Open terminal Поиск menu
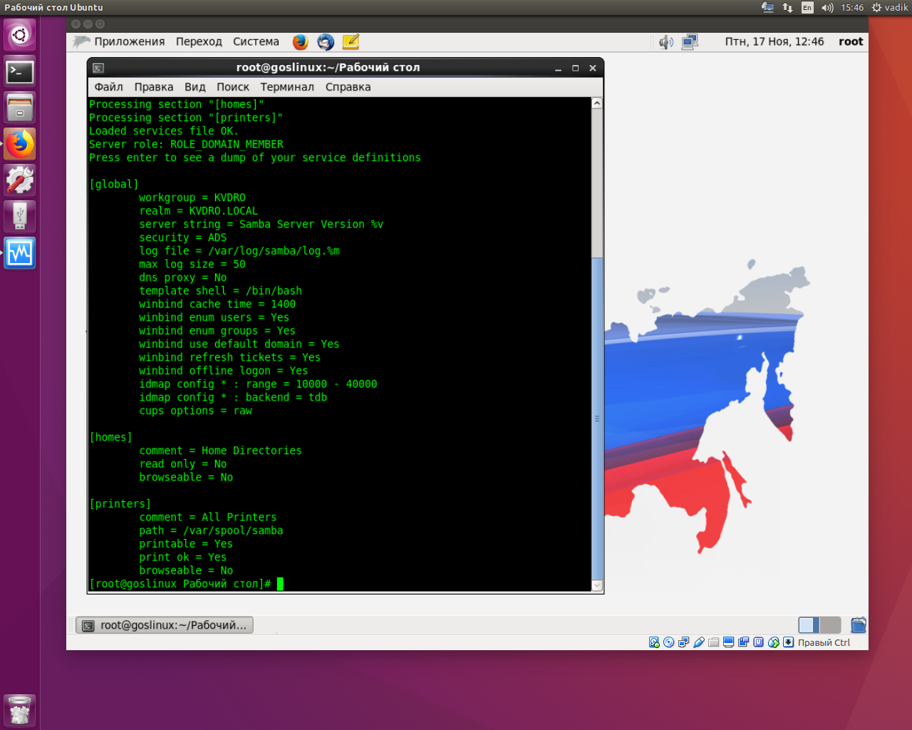The height and width of the screenshot is (730, 912). pos(233,87)
